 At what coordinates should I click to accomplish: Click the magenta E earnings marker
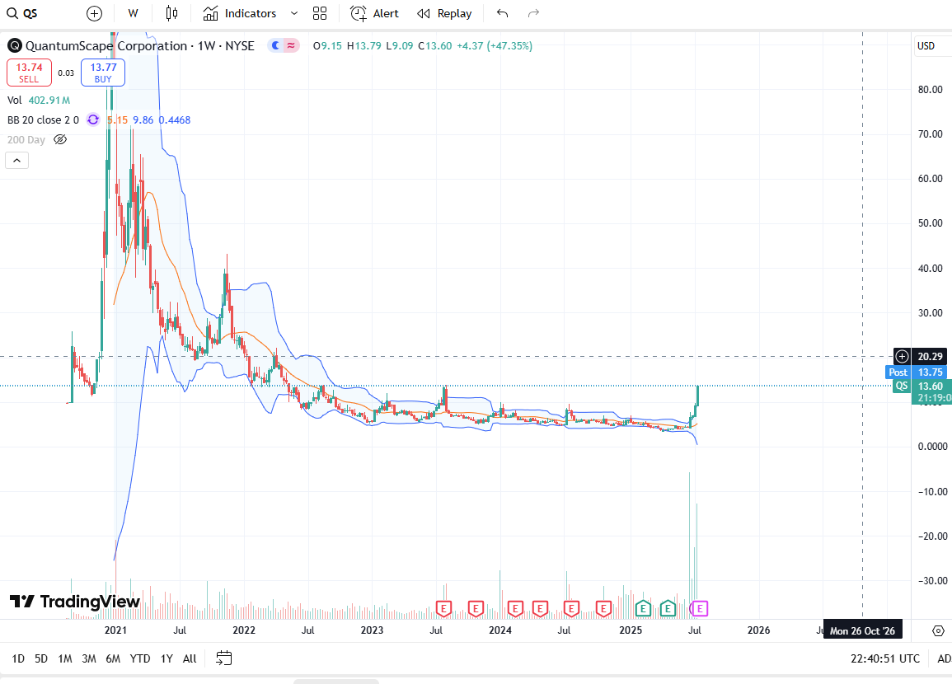coord(700,608)
